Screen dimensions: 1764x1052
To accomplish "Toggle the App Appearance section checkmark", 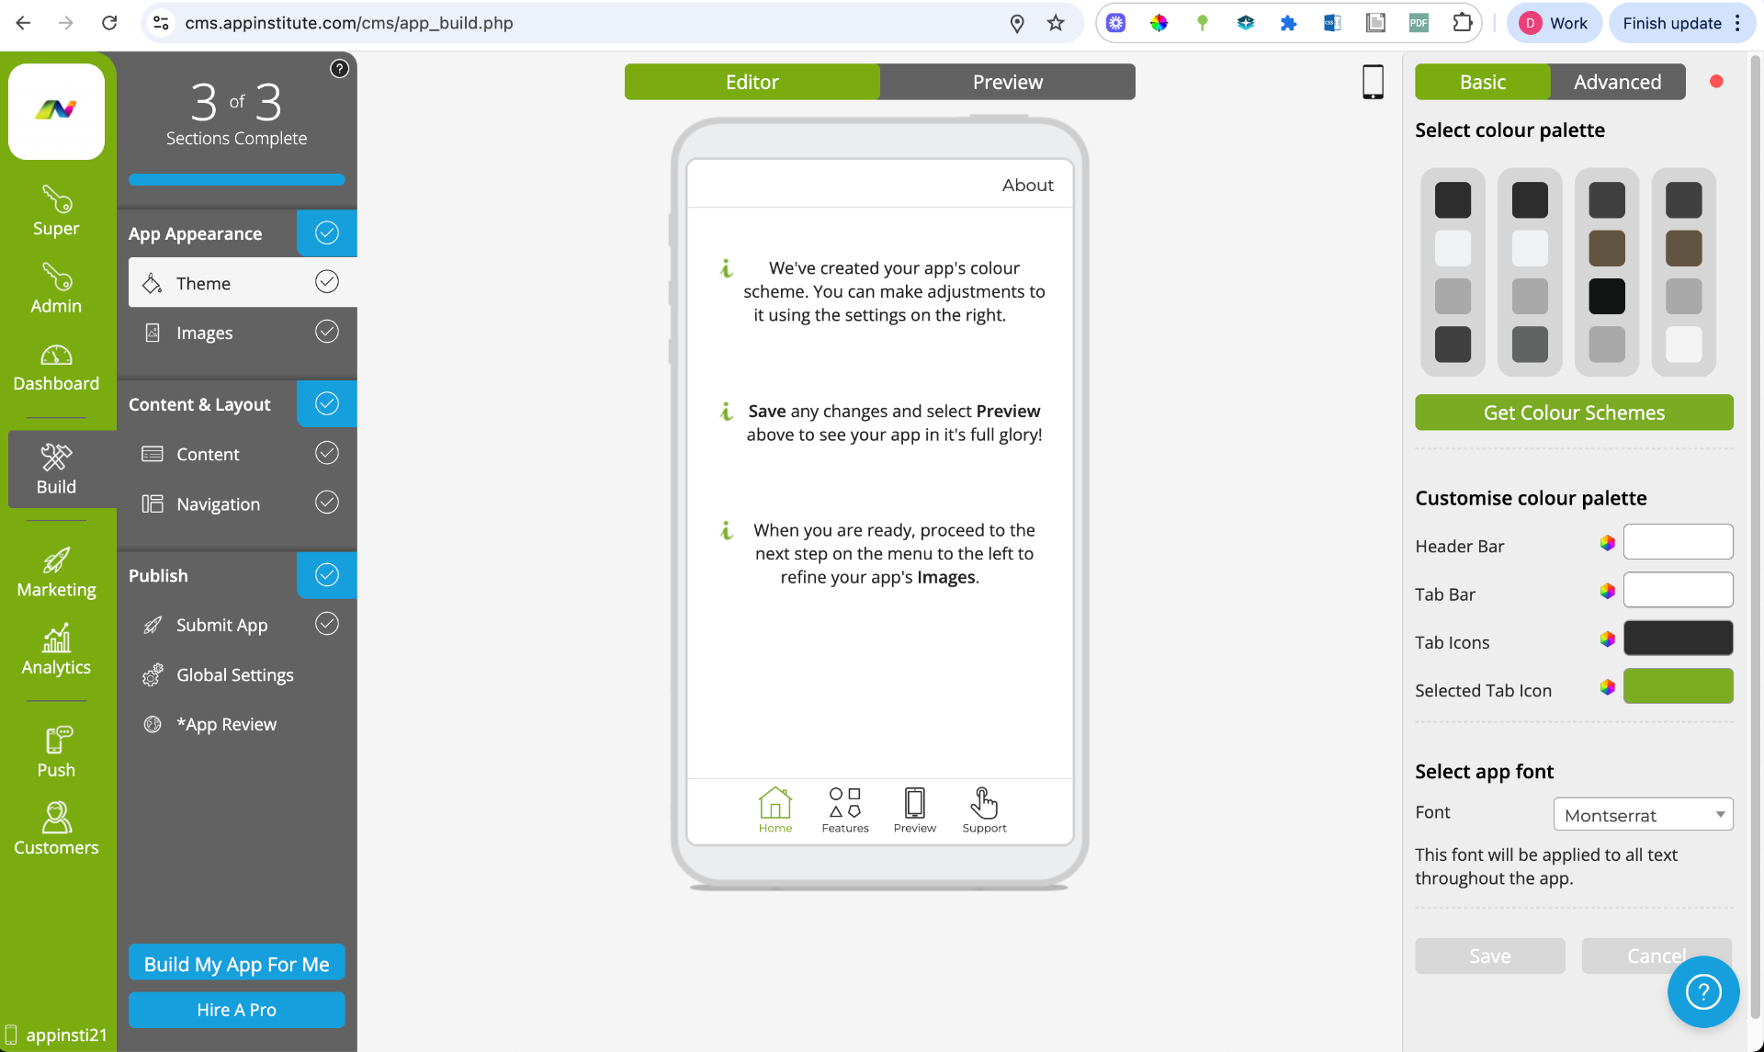I will click(327, 232).
